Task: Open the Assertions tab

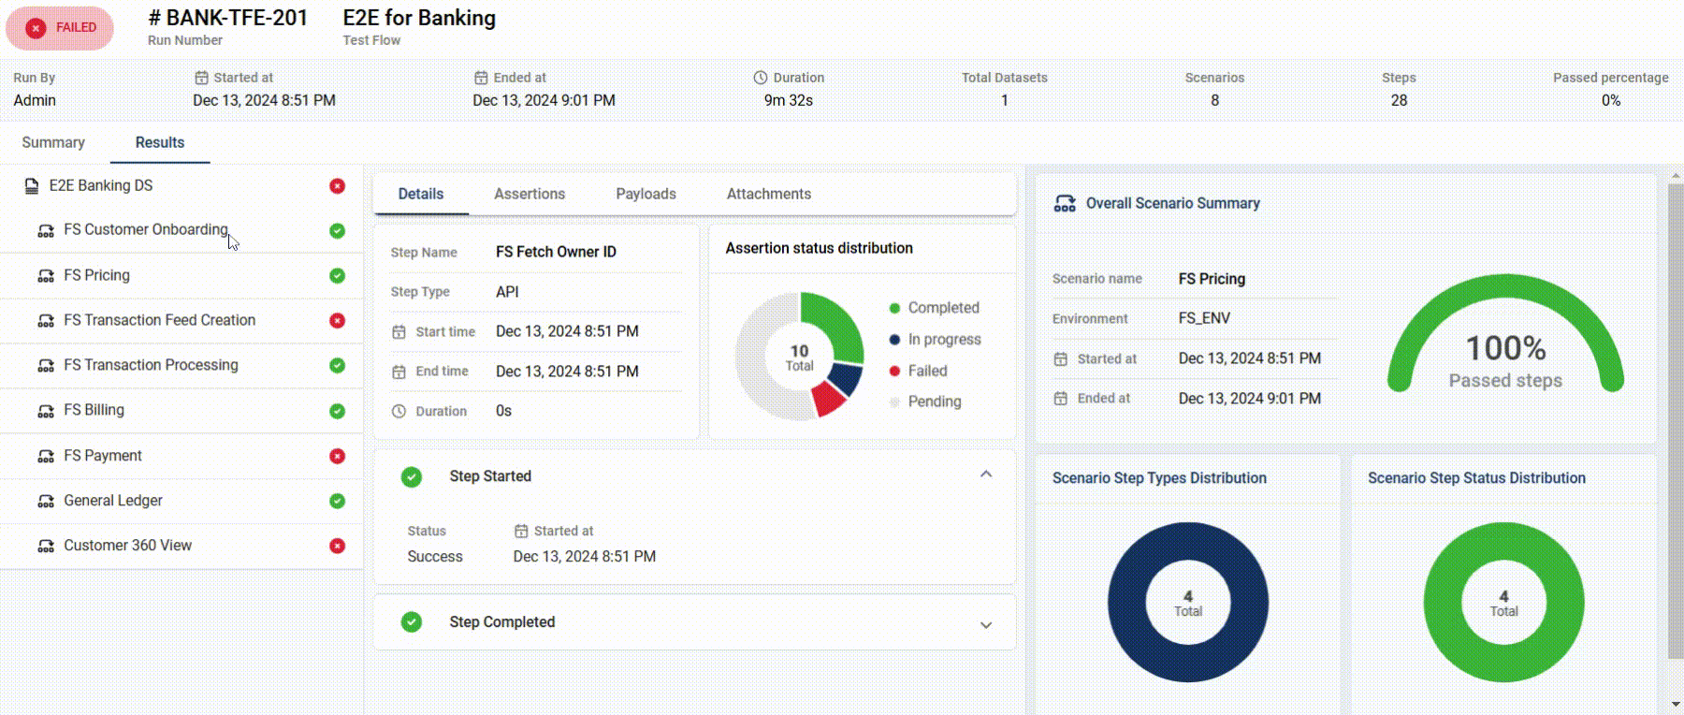Action: (x=530, y=195)
